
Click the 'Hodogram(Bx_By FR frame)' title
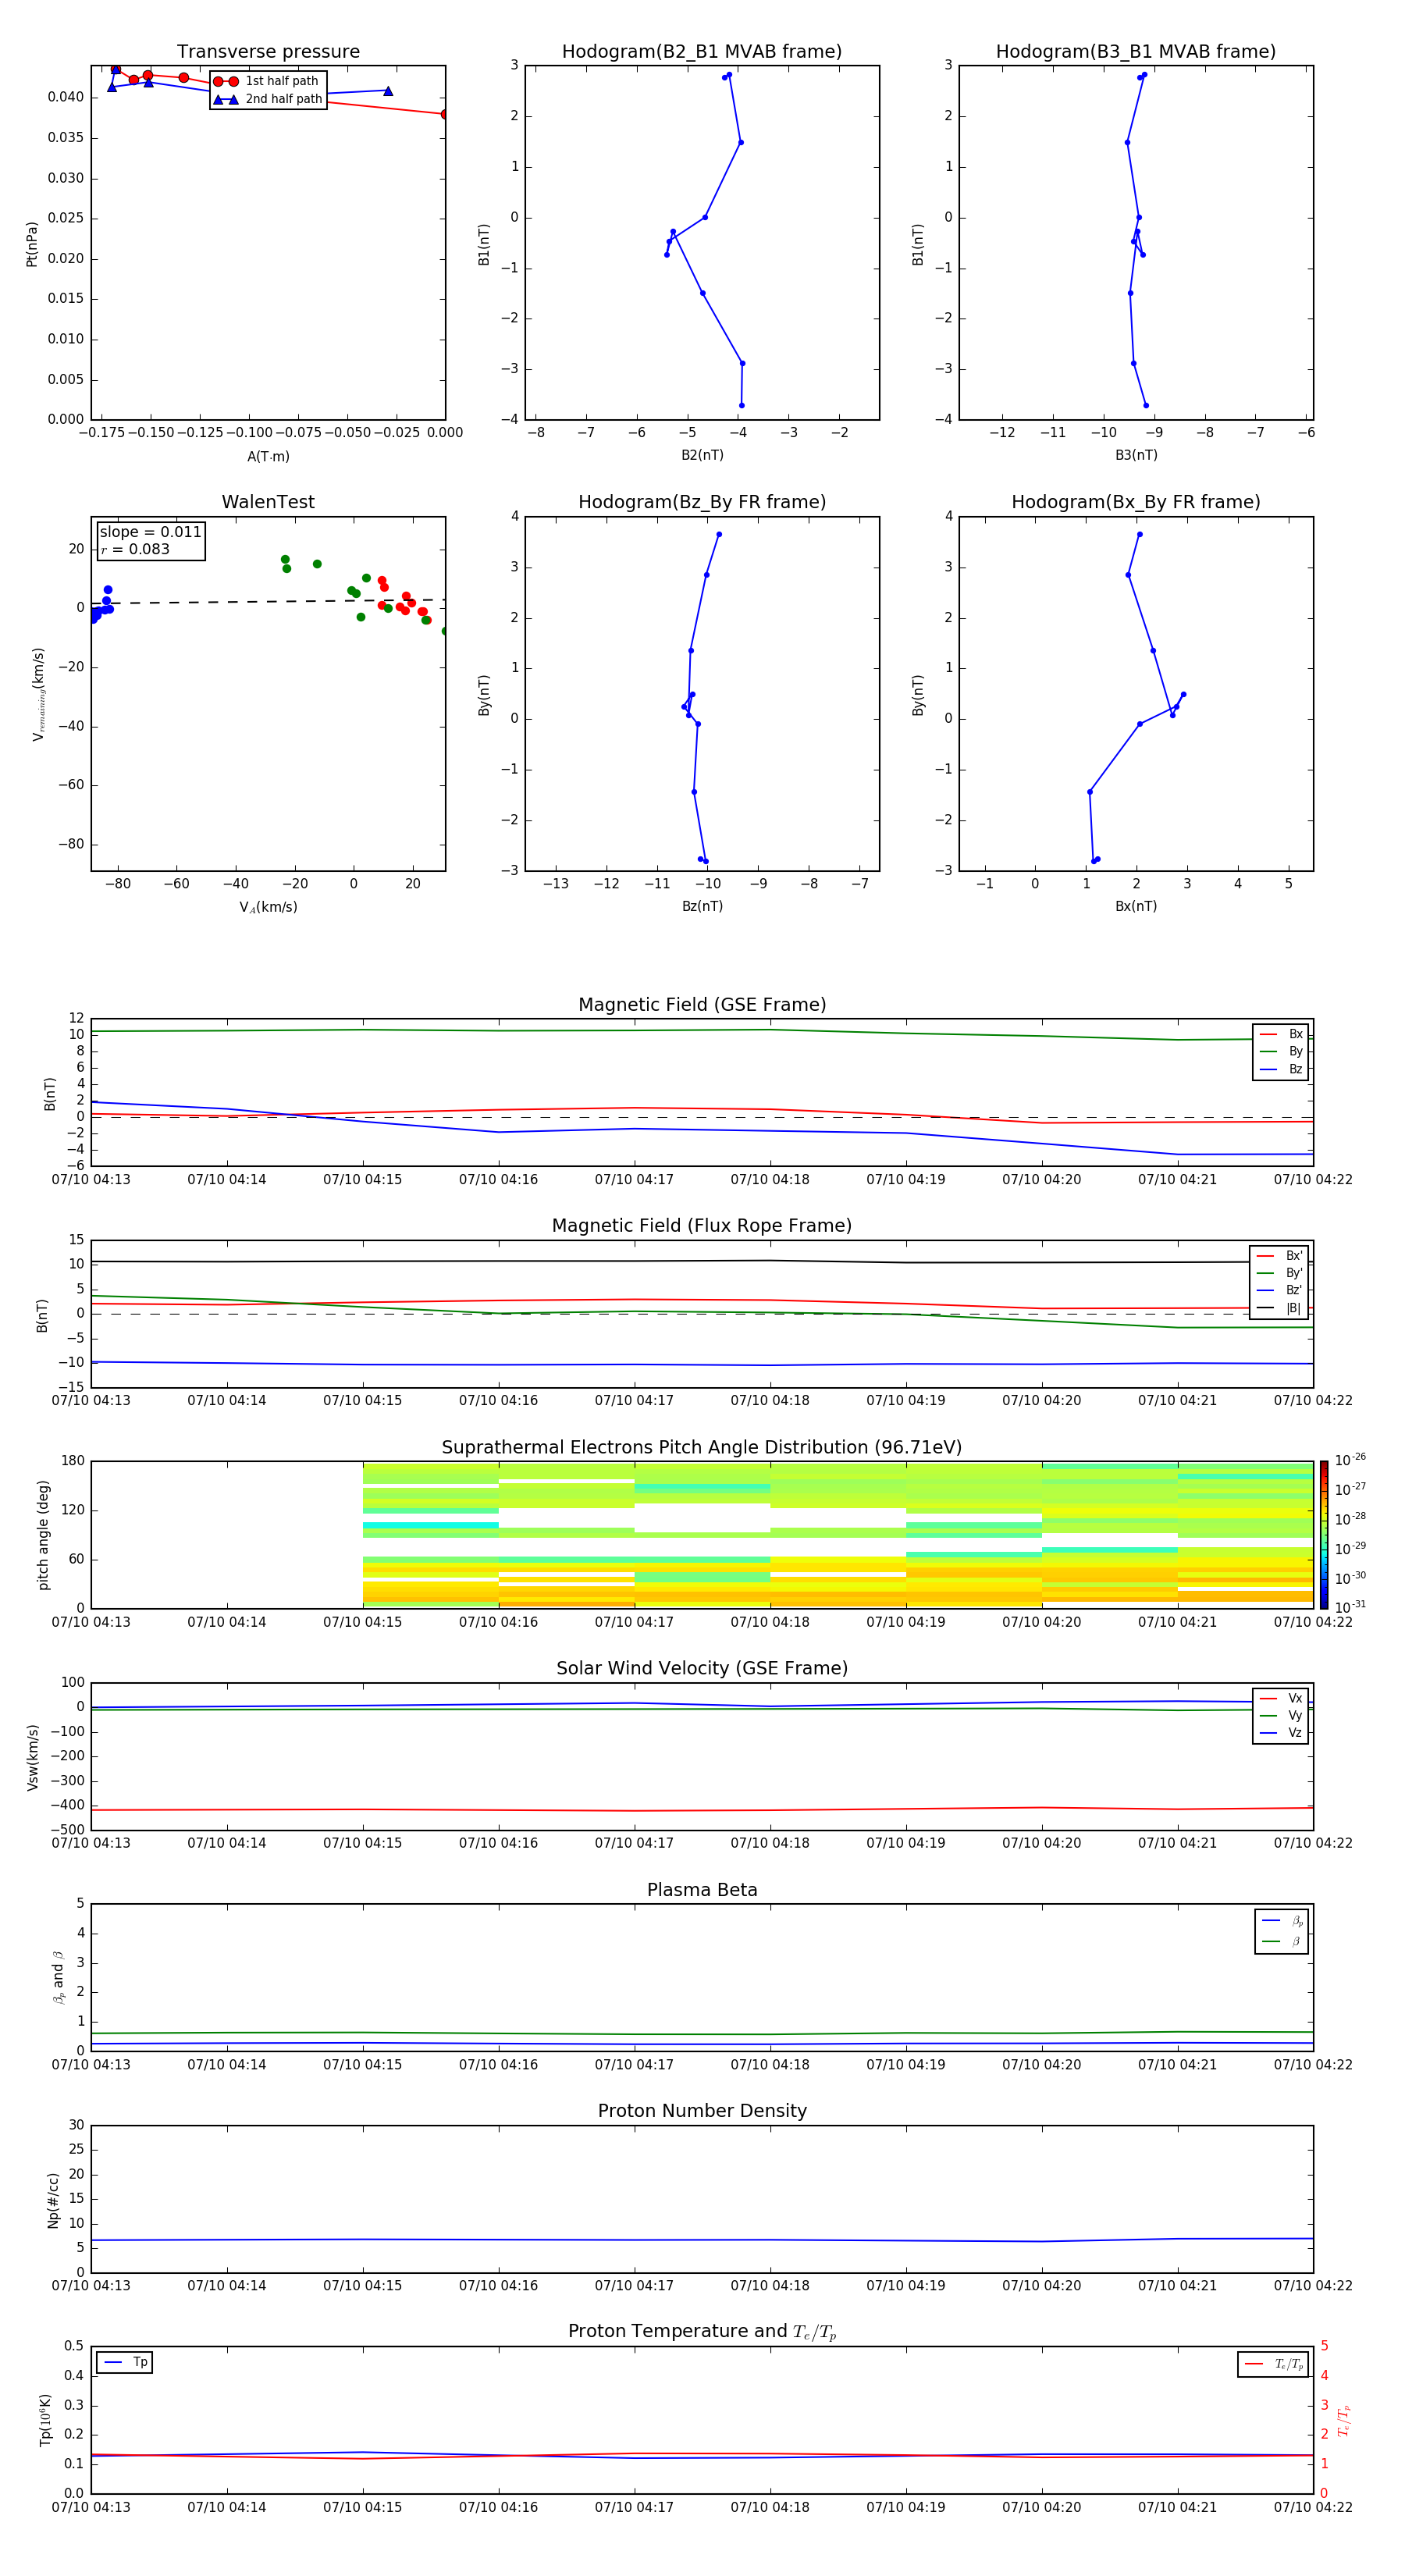pos(1136,502)
